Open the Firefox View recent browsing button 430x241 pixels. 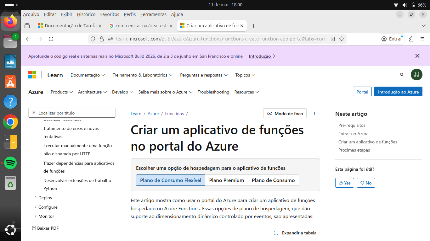pyautogui.click(x=27, y=26)
